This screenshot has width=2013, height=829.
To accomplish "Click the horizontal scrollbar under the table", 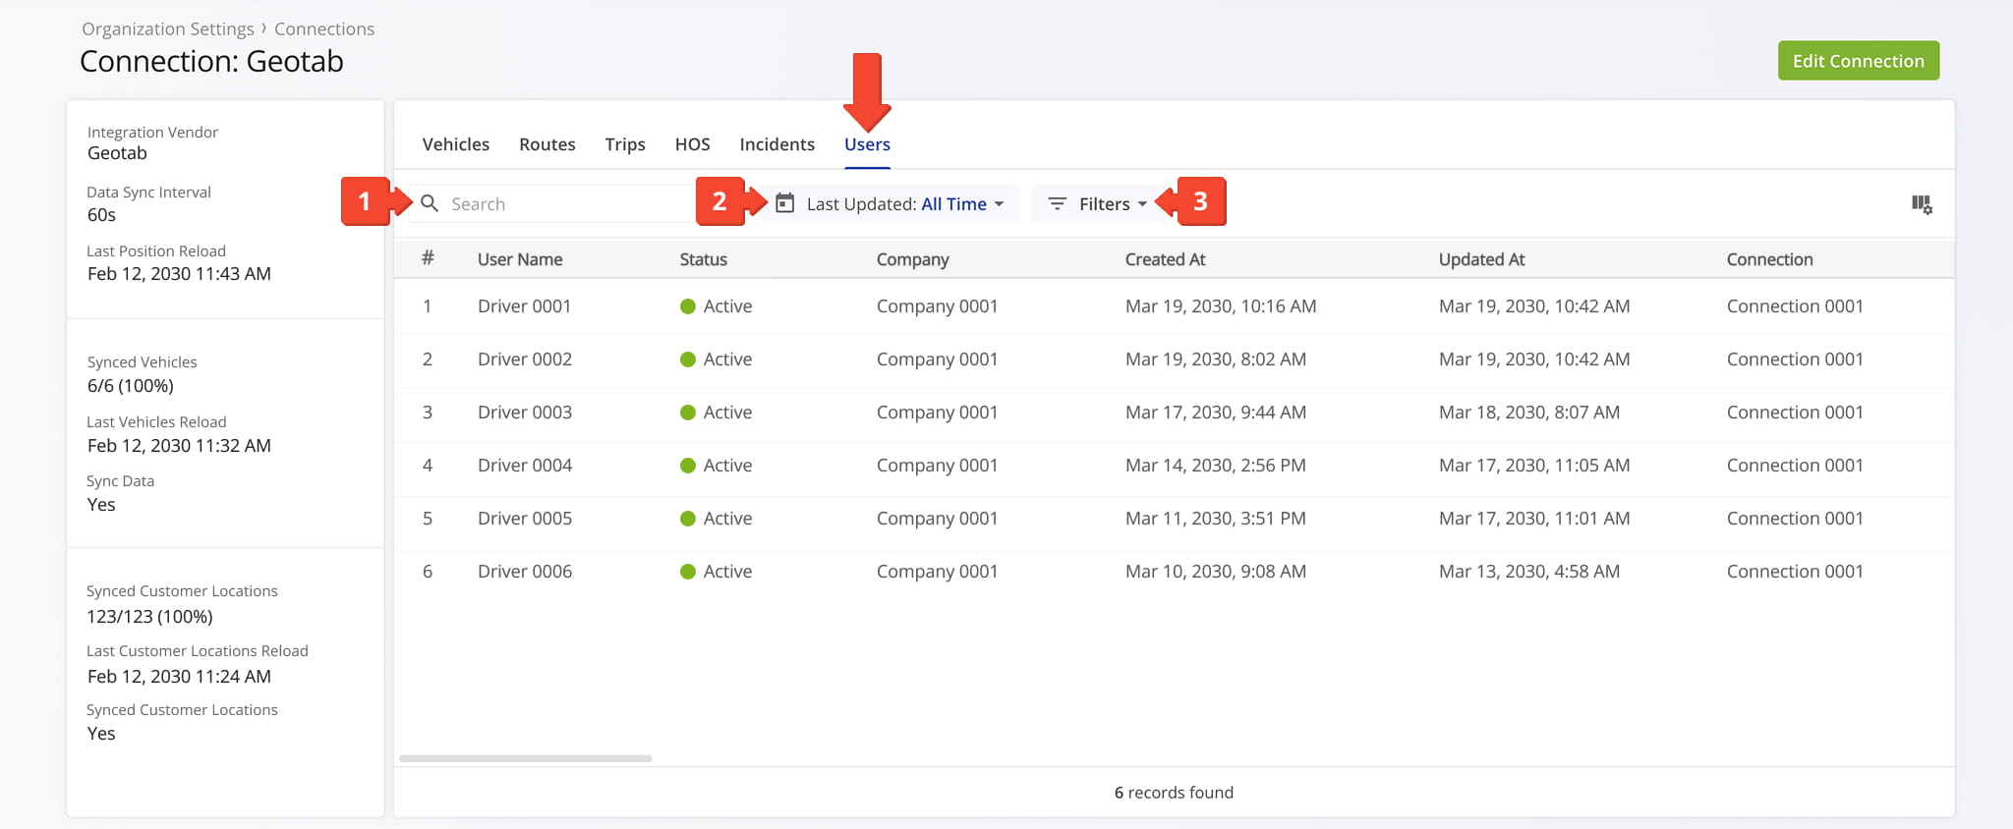I will click(525, 758).
